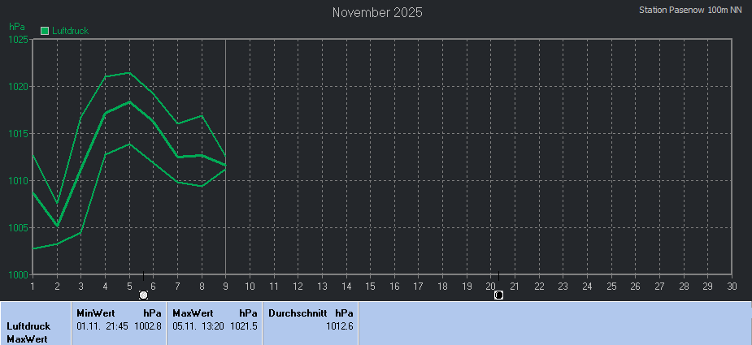
Task: Click day 15 on the x-axis
Action: point(370,286)
